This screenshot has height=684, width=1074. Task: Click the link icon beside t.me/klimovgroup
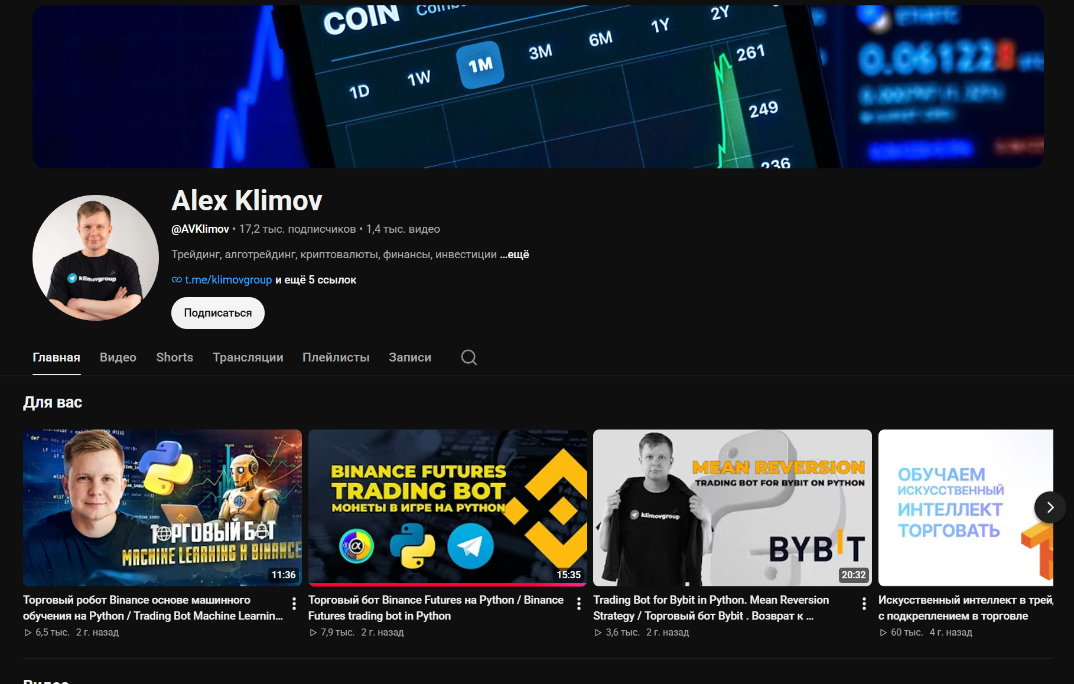(177, 280)
